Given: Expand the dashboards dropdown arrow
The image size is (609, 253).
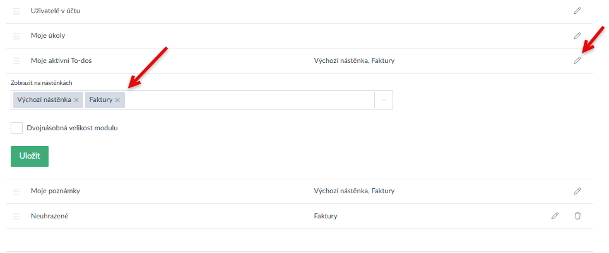Looking at the screenshot, I should [384, 100].
